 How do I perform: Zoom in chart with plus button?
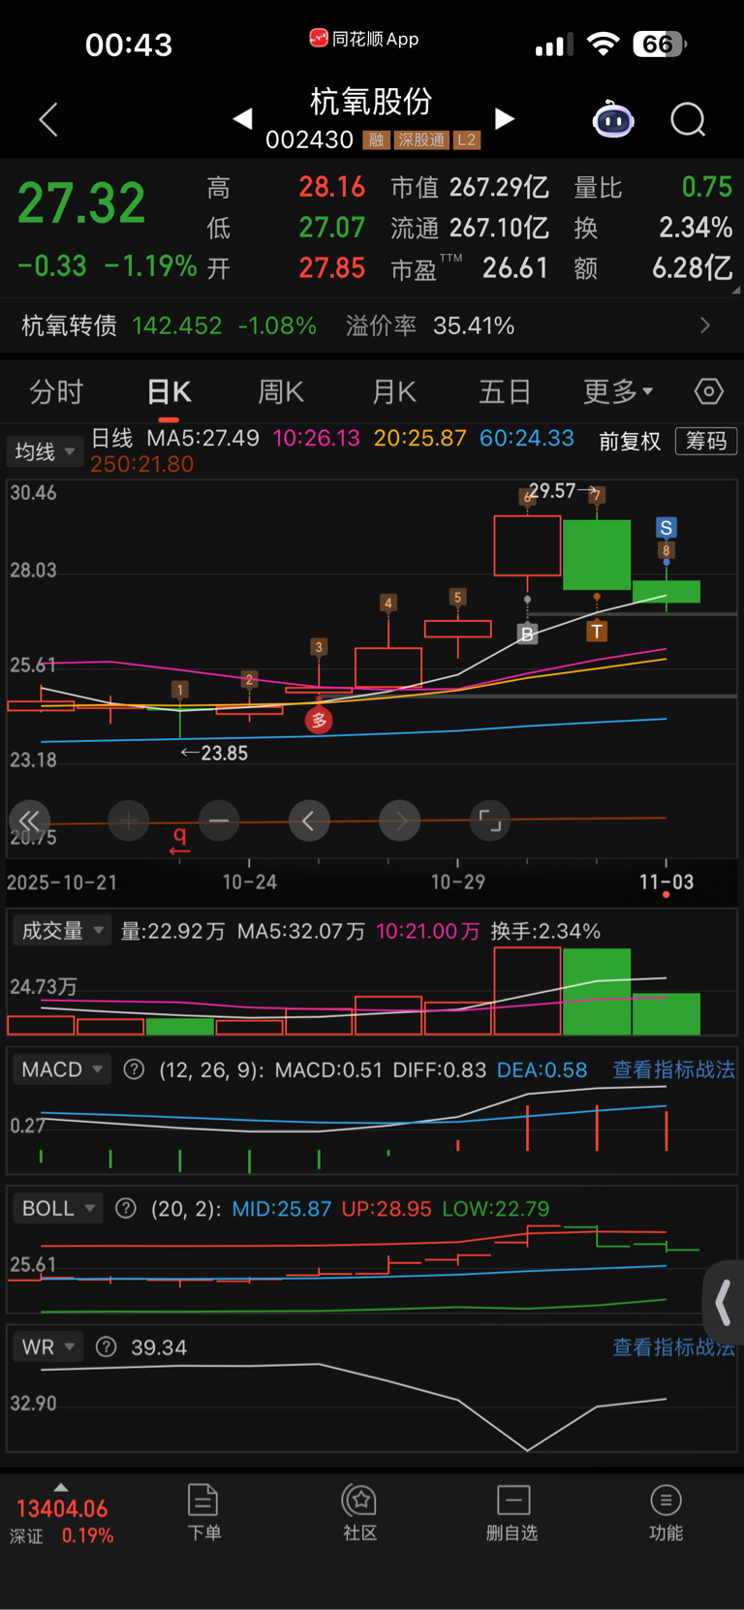(129, 821)
